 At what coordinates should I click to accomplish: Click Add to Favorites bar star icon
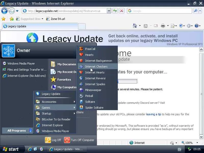tap(11, 19)
